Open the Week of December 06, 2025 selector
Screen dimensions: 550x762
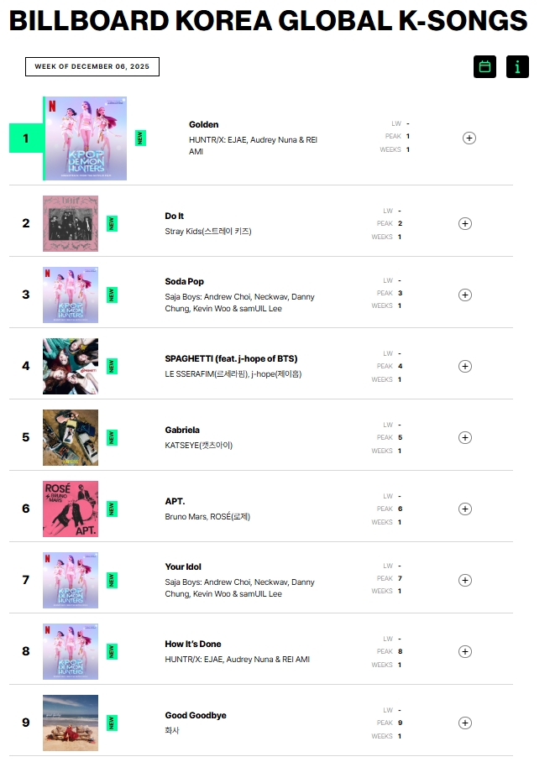tap(92, 67)
